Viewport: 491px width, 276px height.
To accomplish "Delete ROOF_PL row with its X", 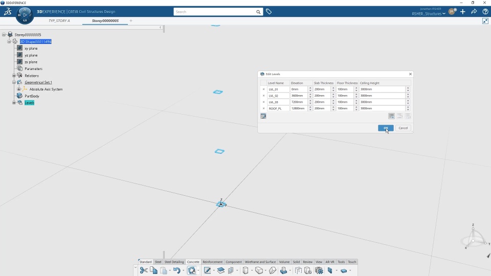I will [x=264, y=108].
